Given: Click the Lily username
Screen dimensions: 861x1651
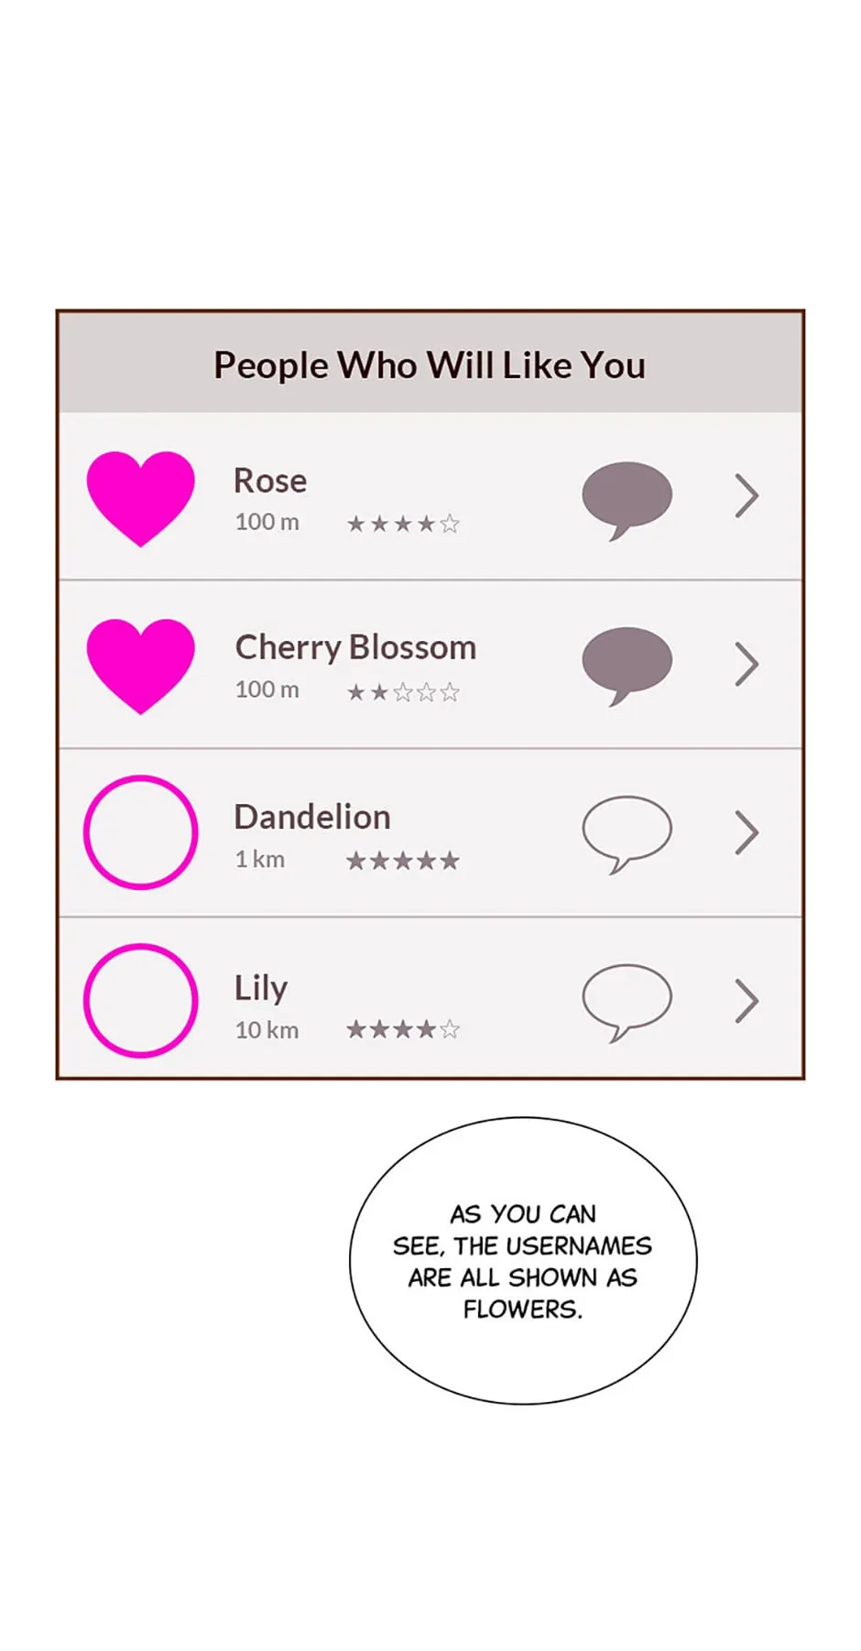Looking at the screenshot, I should (x=261, y=988).
